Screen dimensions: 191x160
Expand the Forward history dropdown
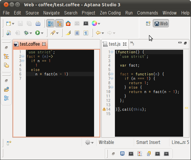(x=114, y=33)
